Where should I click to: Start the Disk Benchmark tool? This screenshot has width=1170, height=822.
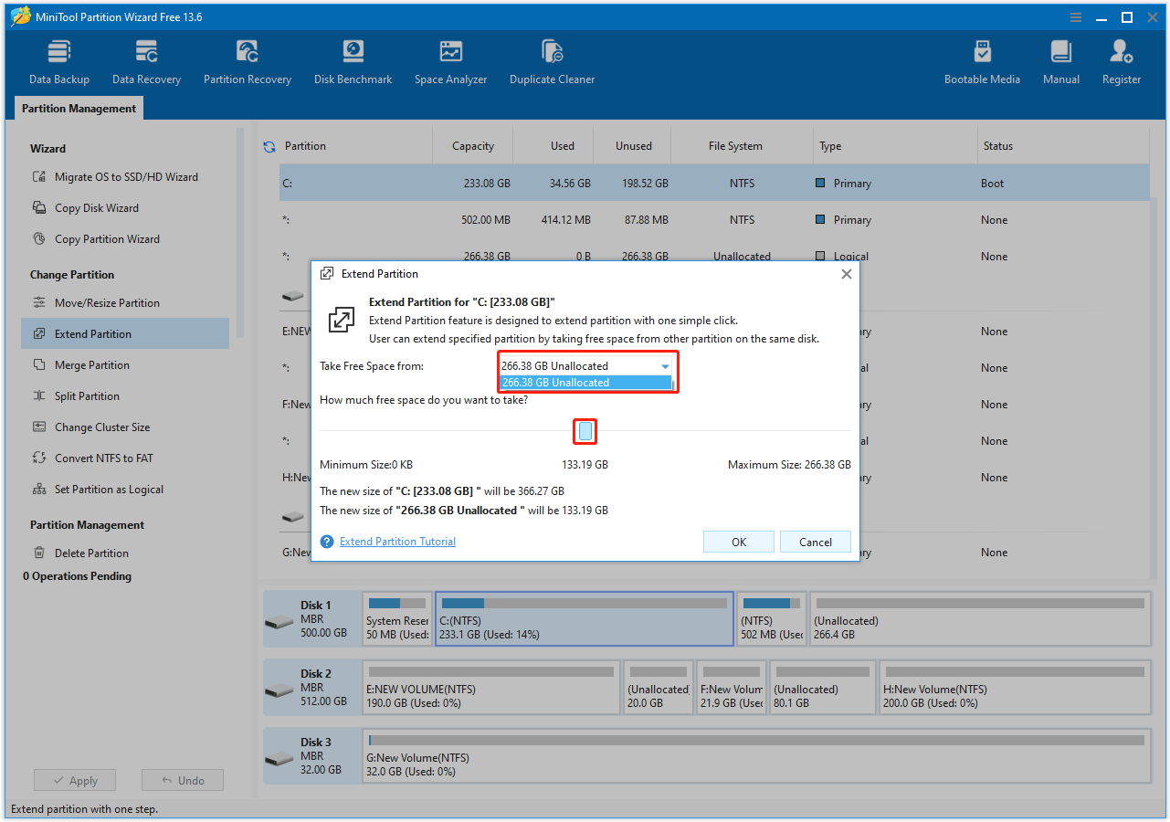[x=353, y=62]
